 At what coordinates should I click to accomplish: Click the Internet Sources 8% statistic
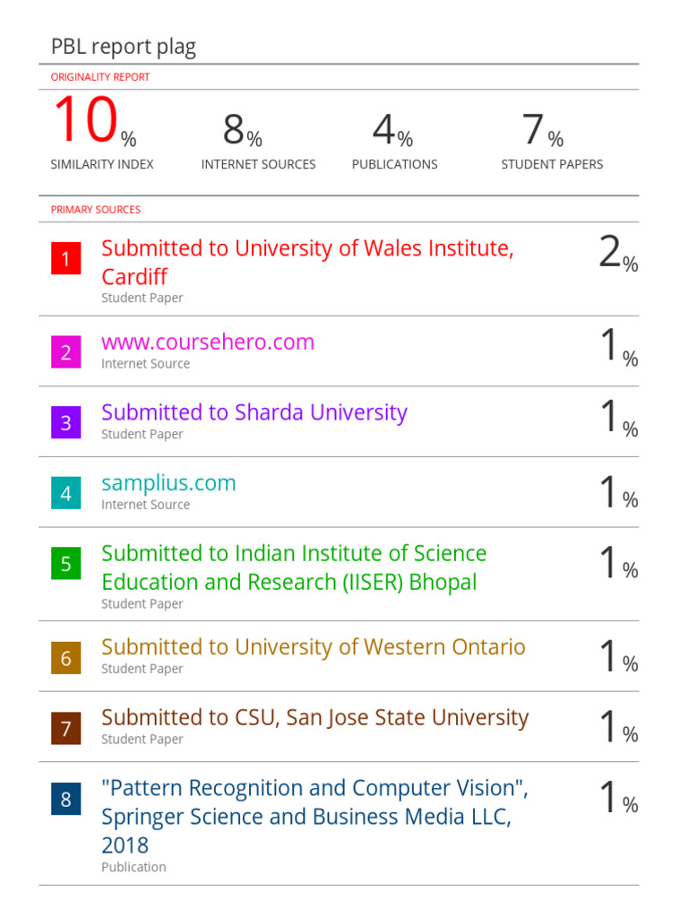coord(243,133)
